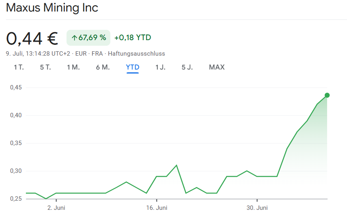This screenshot has height=215, width=347.
Task: Click the 9. Juli timestamp text
Action: pos(38,54)
